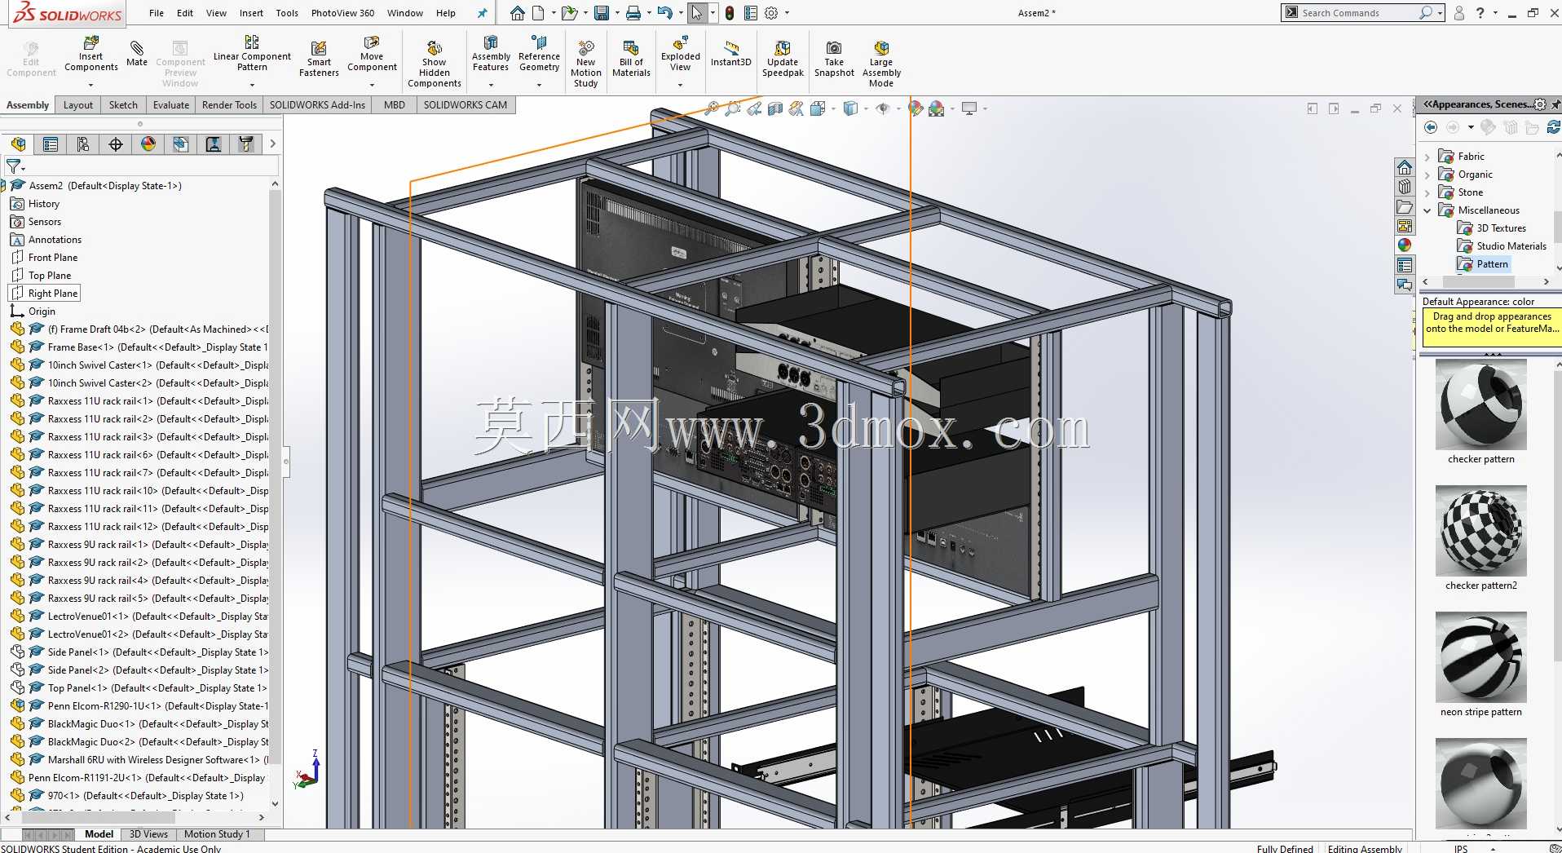Open the File menu
Screen dimensions: 1562x853
tap(157, 13)
